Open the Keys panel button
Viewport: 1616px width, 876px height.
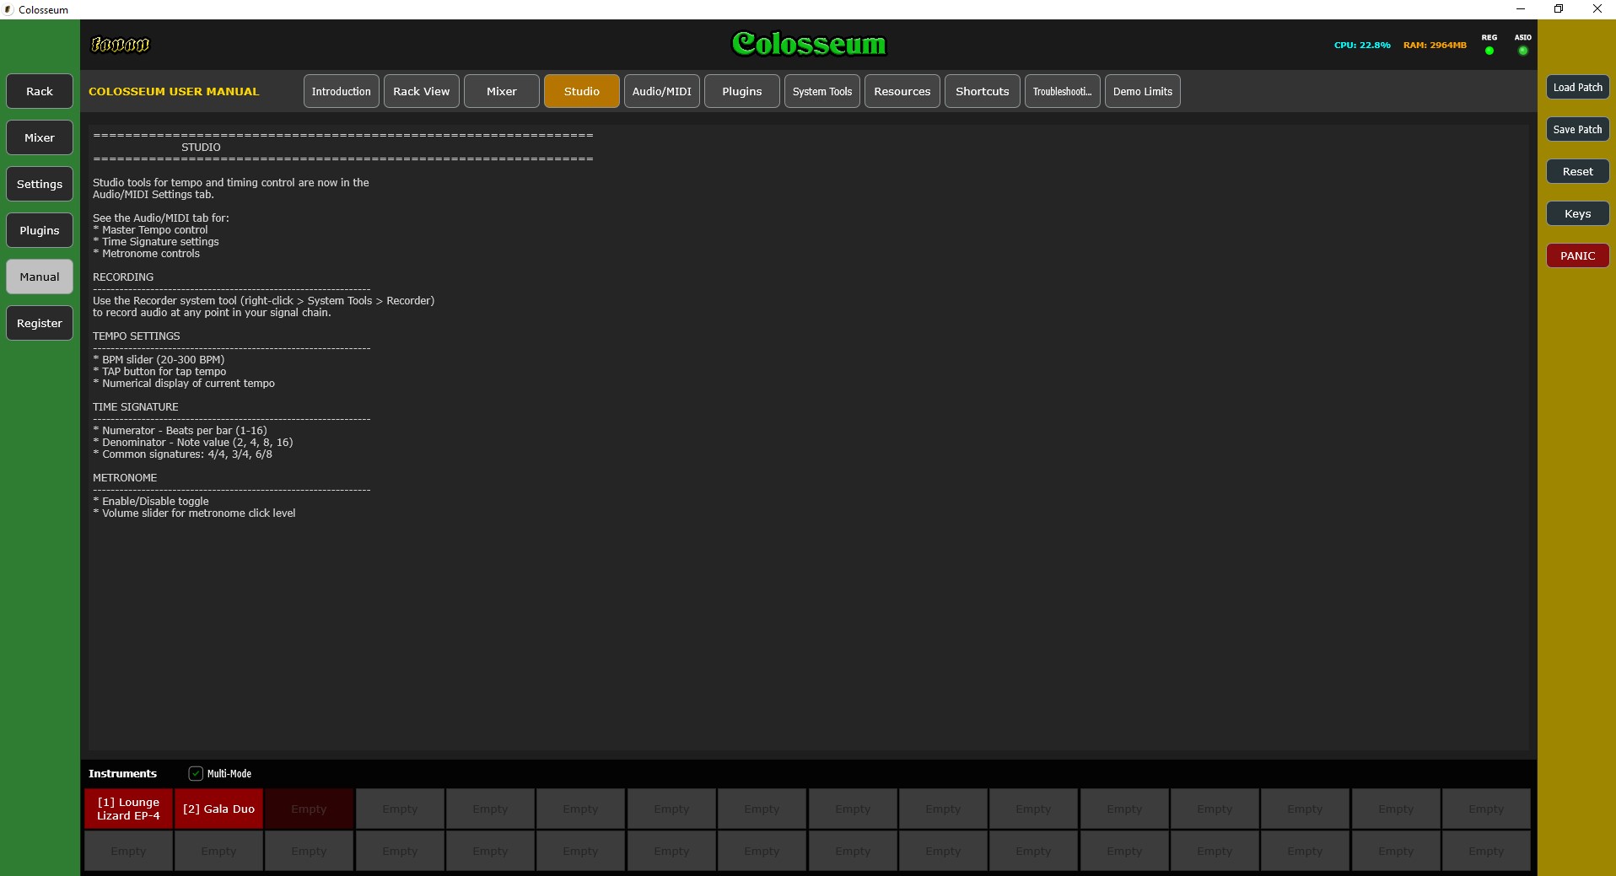pyautogui.click(x=1577, y=213)
